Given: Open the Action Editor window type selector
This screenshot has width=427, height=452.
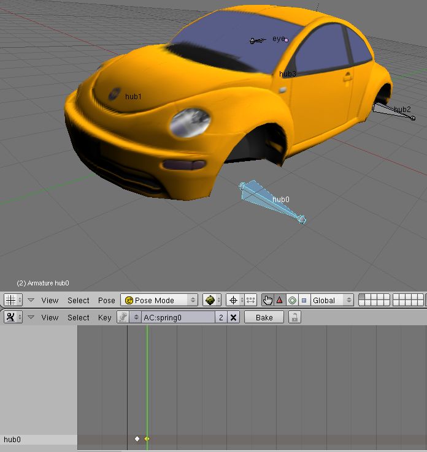Looking at the screenshot, I should 13,317.
